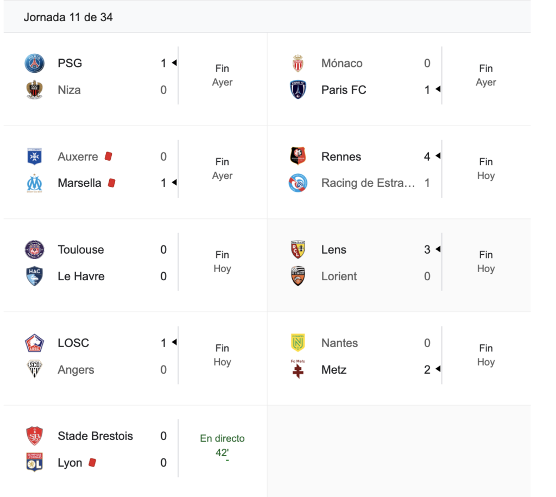
Task: Click the PSG club crest
Action: point(34,64)
